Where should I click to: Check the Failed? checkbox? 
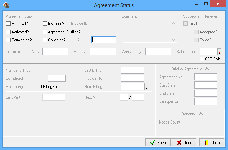[196, 40]
